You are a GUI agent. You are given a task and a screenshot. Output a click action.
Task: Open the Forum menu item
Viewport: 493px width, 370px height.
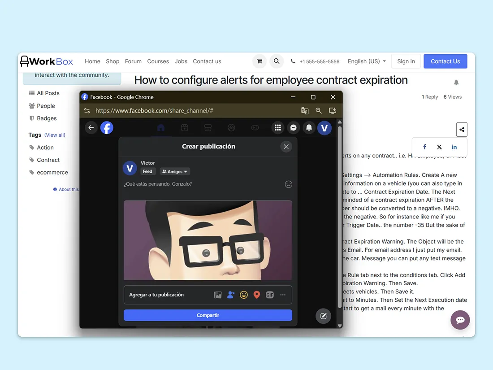click(x=133, y=61)
